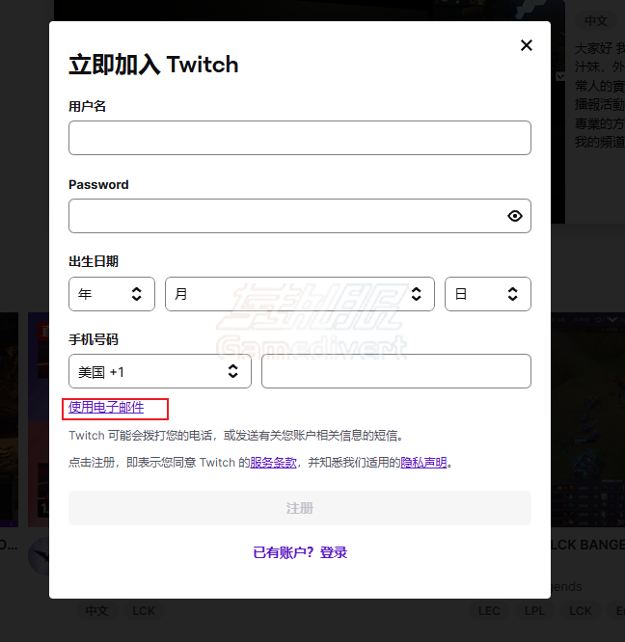Open the LCK BANGE stream thumbnail behind dialog

(588, 419)
